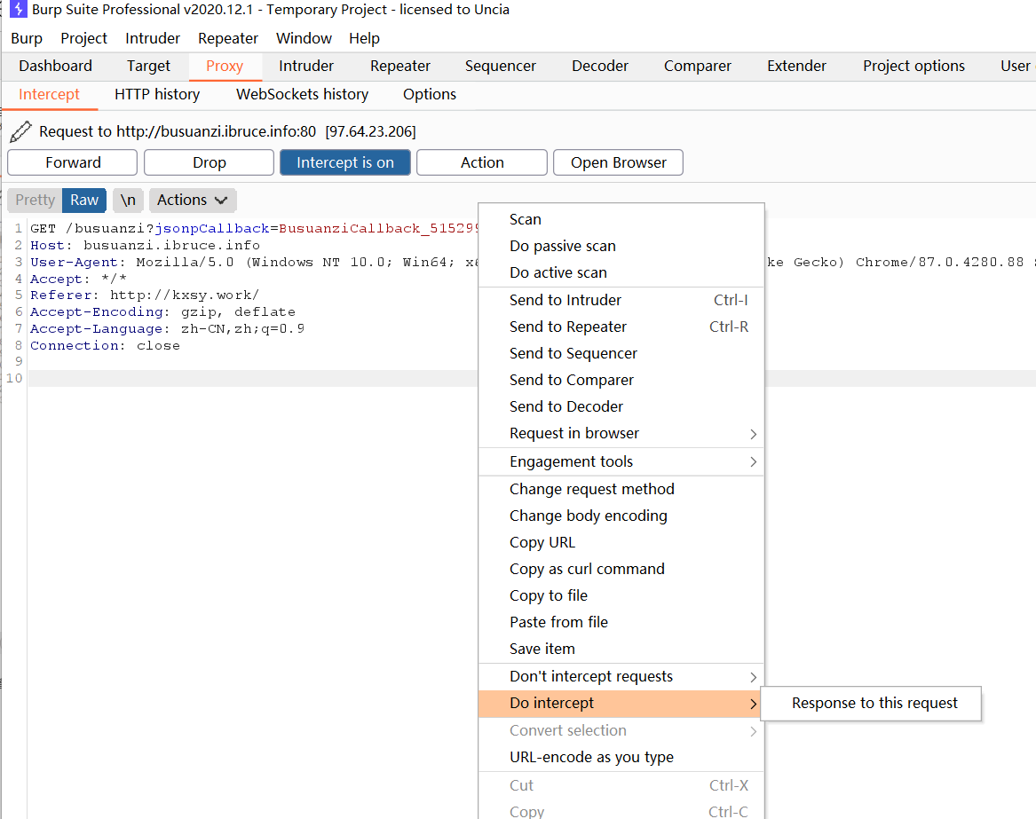
Task: Choose Copy as curl command
Action: 621,570
